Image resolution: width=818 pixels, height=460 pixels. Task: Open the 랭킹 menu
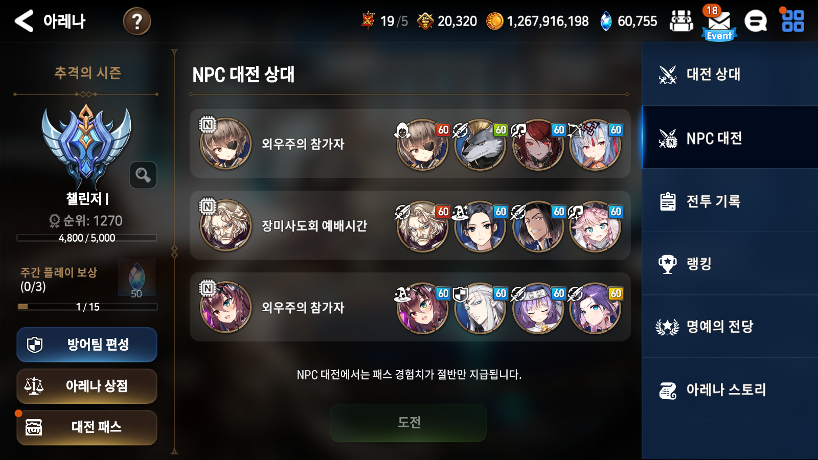click(730, 264)
